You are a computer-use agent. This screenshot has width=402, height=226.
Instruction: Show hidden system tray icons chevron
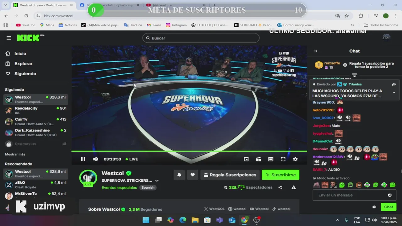pos(338,220)
